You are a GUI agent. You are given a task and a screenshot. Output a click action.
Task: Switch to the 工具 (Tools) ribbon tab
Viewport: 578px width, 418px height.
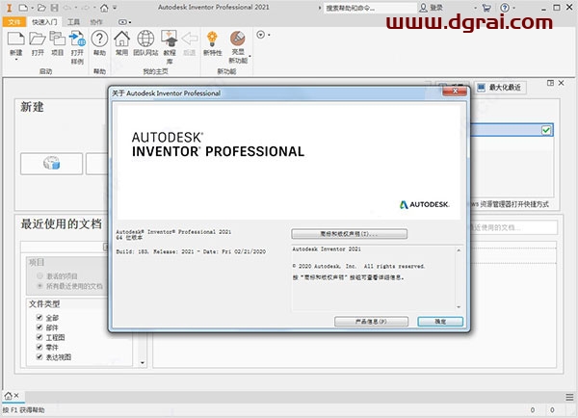73,20
